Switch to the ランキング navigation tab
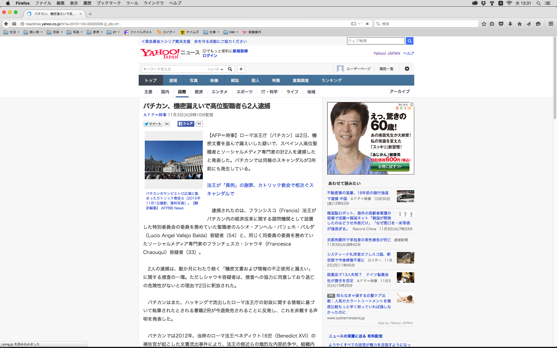 coord(331,80)
